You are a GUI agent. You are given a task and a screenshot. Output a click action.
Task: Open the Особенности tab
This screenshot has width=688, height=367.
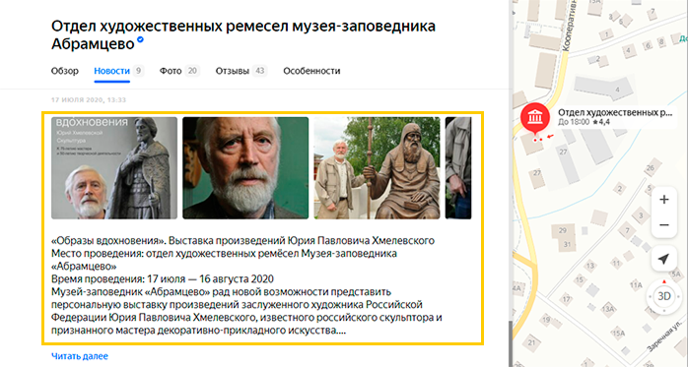click(x=311, y=71)
